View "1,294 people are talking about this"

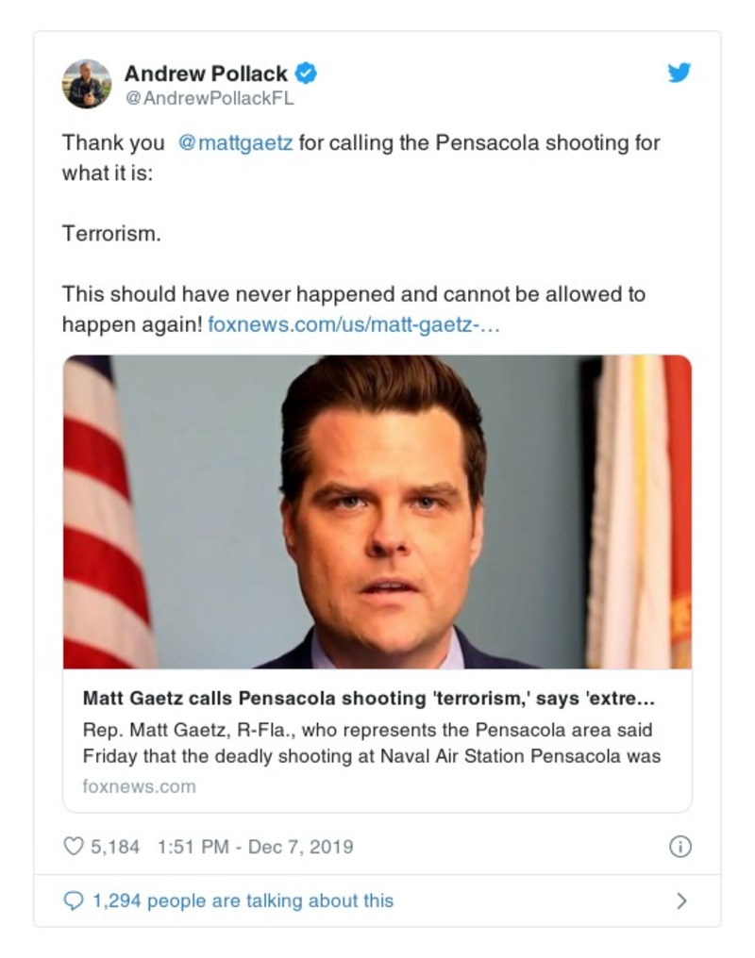(x=243, y=900)
